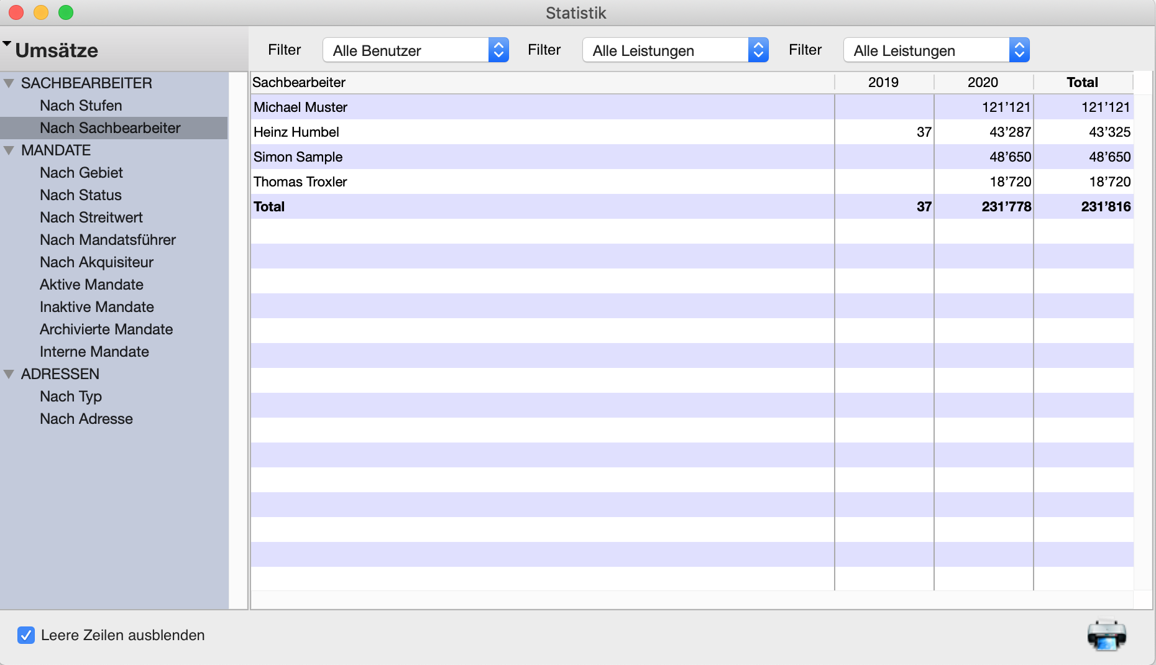Select the Thomas Troxler row name
The image size is (1156, 665).
pyautogui.click(x=300, y=182)
